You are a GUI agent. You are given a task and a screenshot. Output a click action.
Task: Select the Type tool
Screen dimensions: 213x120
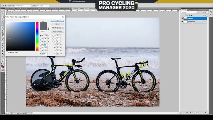click(x=2, y=51)
